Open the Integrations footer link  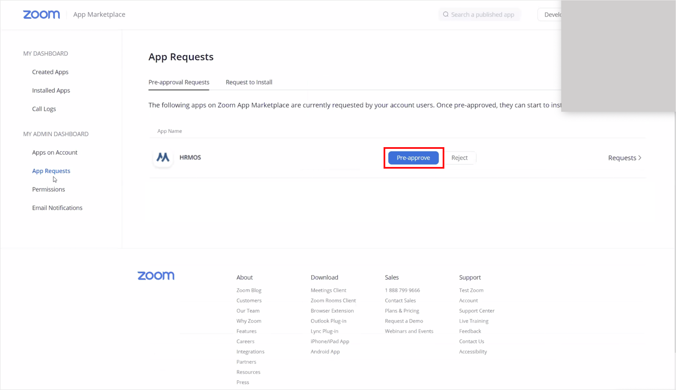coord(250,352)
